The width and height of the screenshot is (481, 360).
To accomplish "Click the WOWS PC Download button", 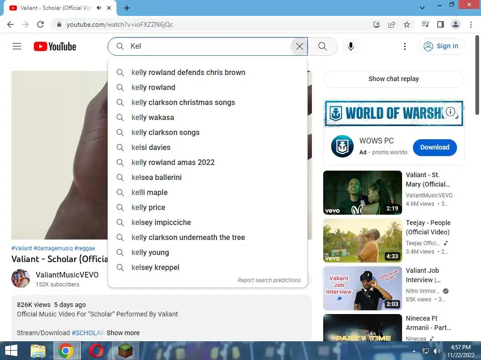I will [x=434, y=147].
